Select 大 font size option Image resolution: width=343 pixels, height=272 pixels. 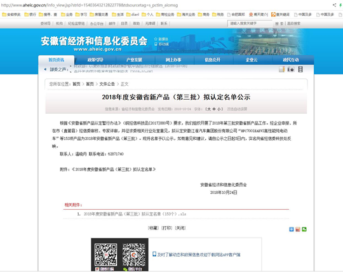[x=209, y=109]
